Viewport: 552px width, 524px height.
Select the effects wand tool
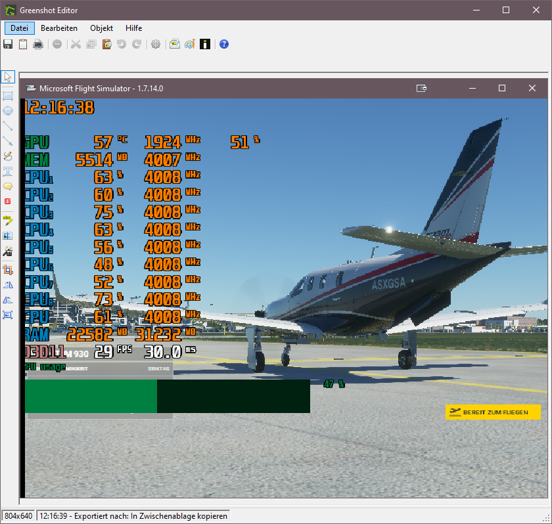8,251
